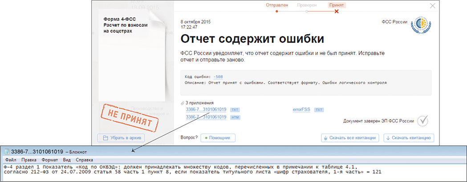Select the Отправлен status step
Screen dimensions: 467x182
pos(277,5)
